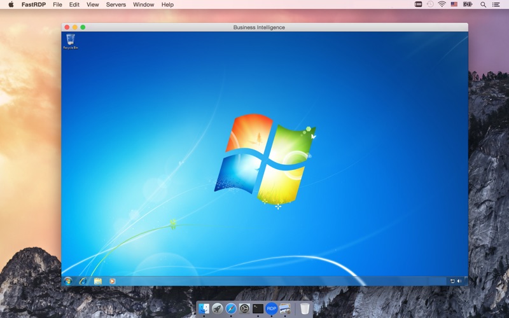509x318 pixels.
Task: Click the RDP app icon in the Dock
Action: point(272,308)
